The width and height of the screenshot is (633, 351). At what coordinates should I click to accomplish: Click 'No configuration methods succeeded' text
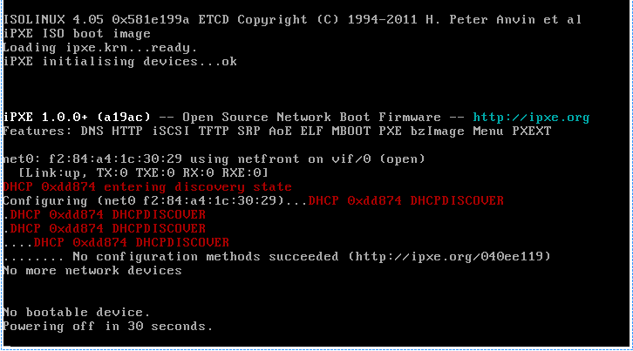tap(206, 257)
